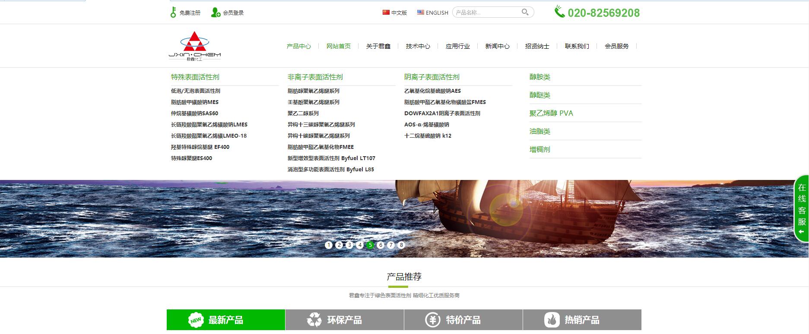
Task: Click the Chinese flag language icon
Action: 386,13
